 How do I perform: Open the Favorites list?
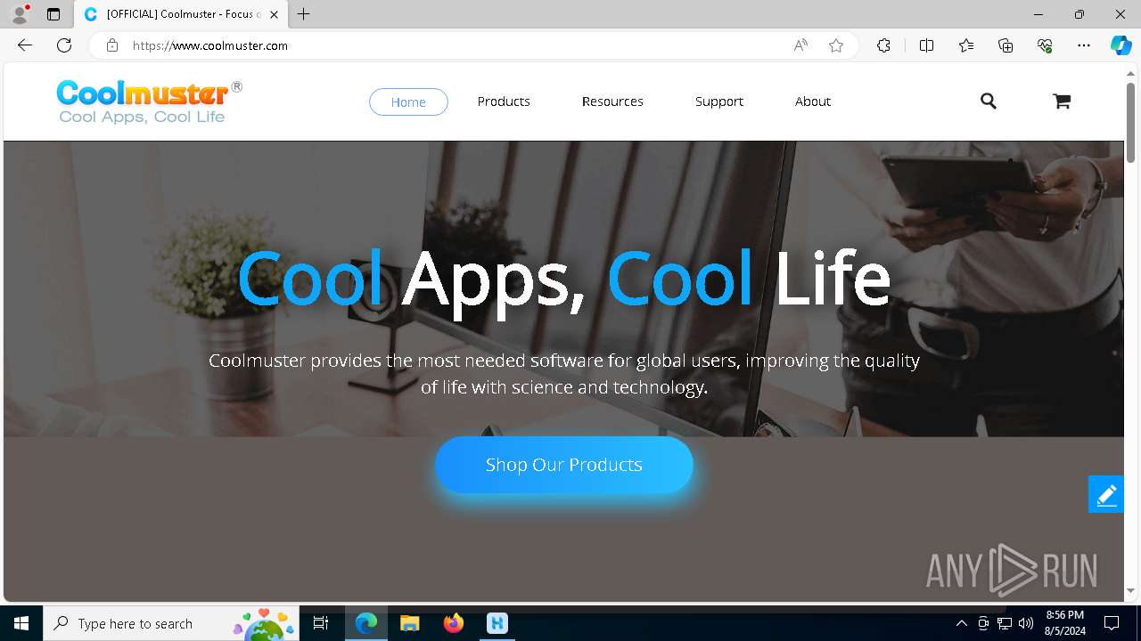coord(966,45)
